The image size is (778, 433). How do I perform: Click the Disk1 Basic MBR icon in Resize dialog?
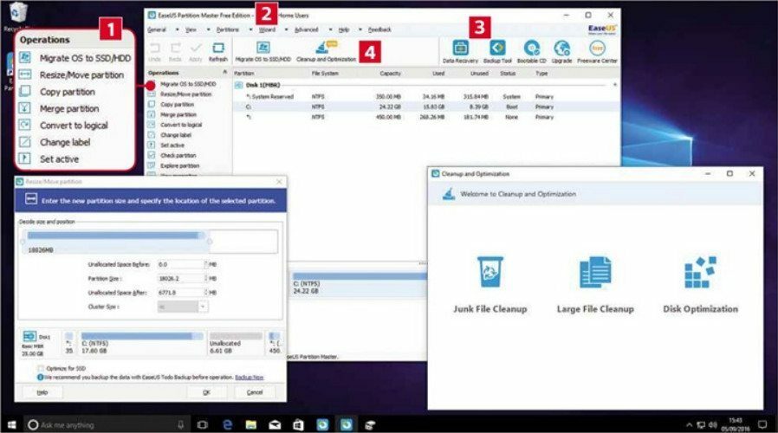coord(29,337)
